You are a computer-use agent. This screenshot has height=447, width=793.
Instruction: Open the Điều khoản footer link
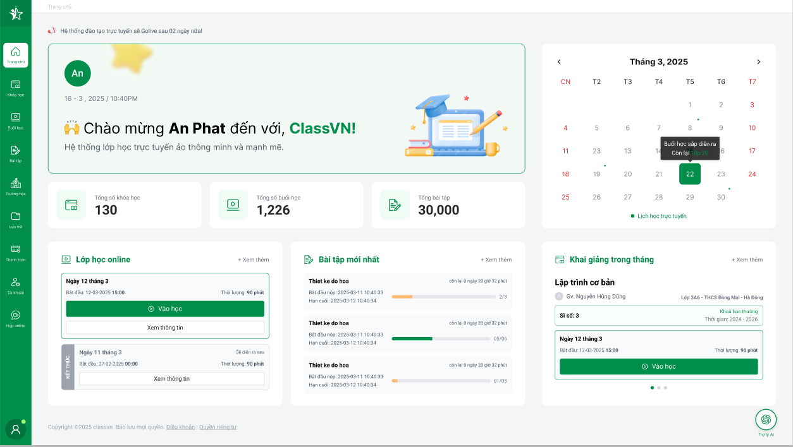180,427
